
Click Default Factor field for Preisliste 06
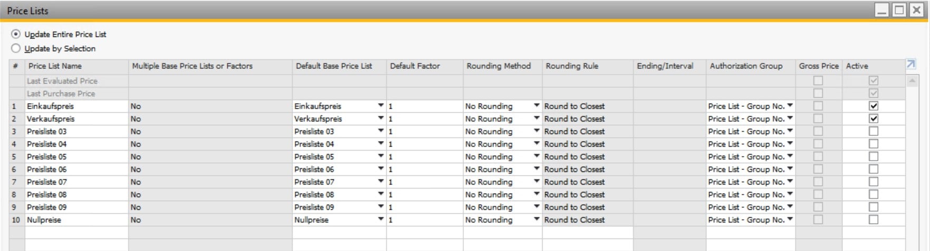[425, 169]
